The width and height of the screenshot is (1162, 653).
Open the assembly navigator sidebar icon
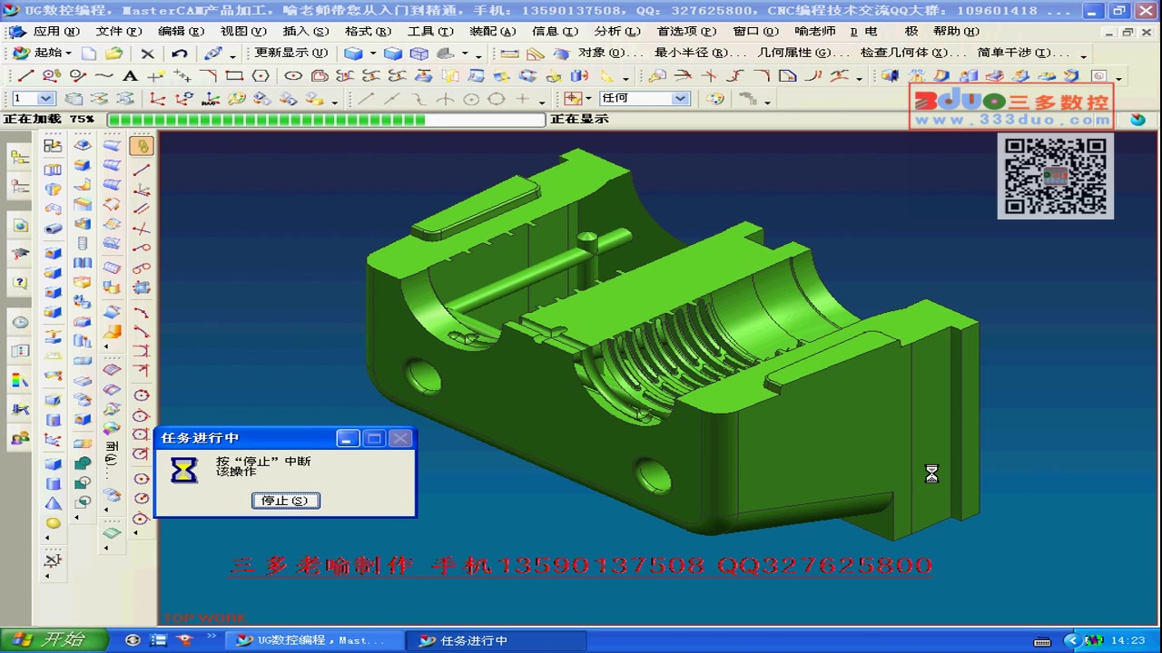click(20, 158)
